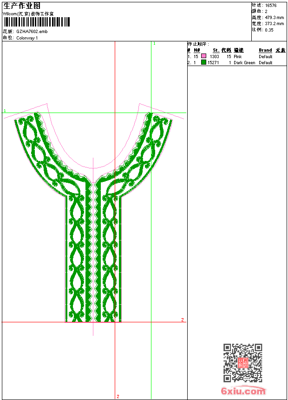Click the file name GZHA7602.emb
The image size is (288, 400).
(x=32, y=32)
